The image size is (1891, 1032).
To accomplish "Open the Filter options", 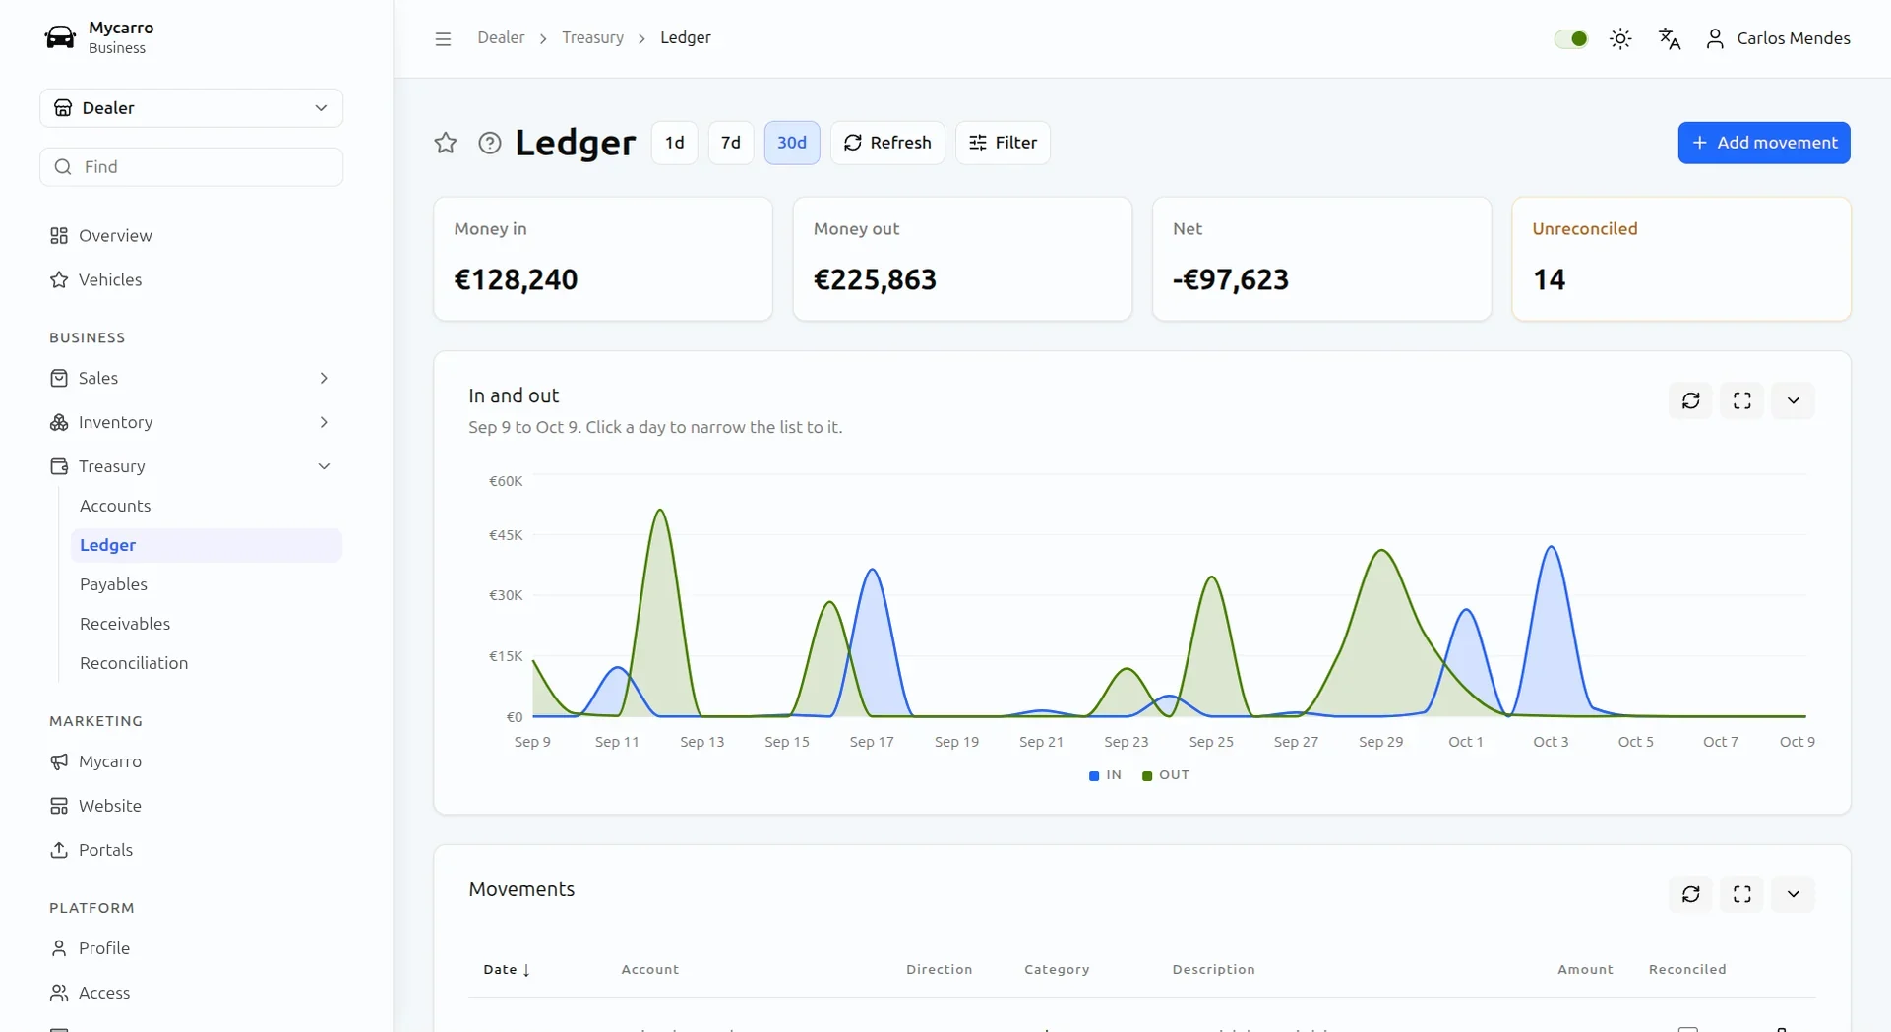I will tap(1003, 143).
